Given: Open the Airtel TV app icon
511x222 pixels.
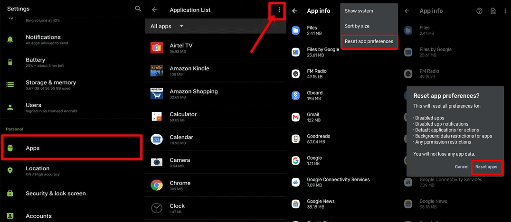Looking at the screenshot, I should point(156,47).
